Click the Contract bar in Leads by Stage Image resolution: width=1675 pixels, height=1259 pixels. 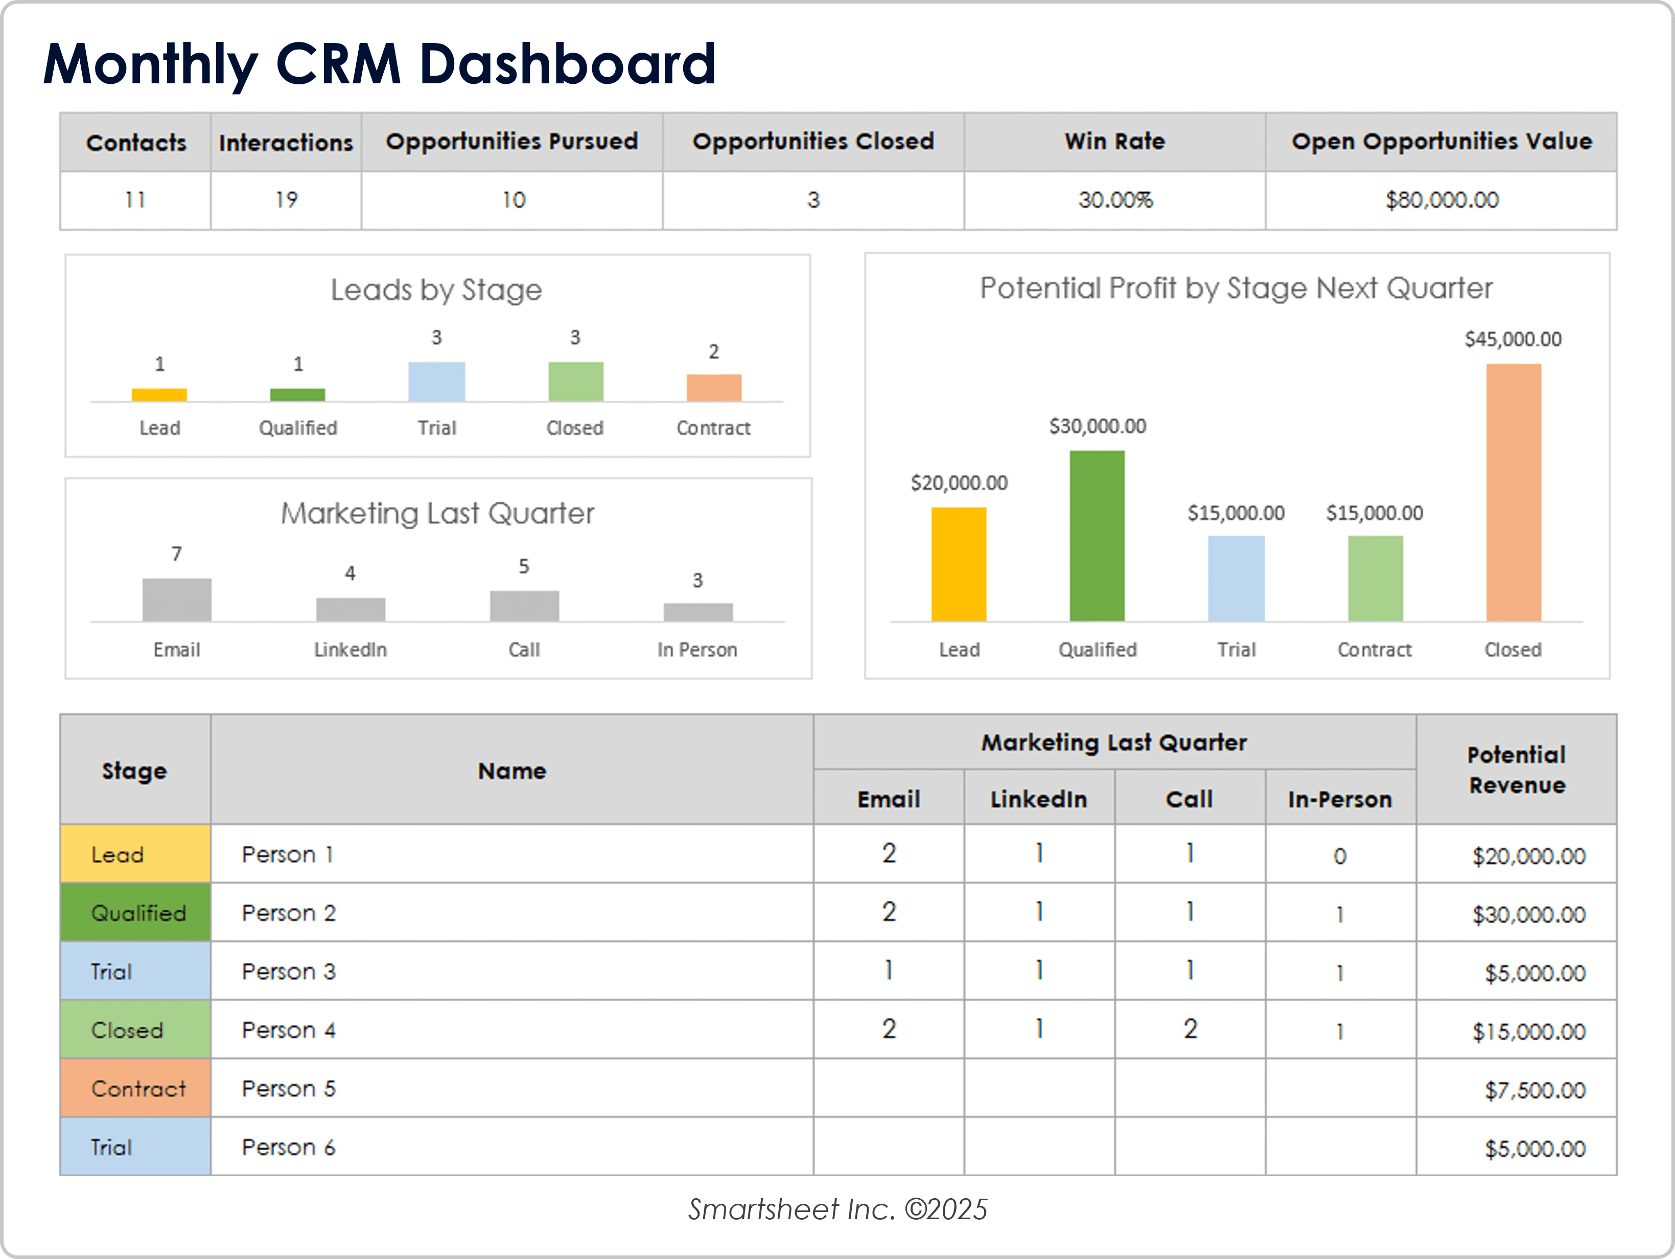tap(712, 388)
